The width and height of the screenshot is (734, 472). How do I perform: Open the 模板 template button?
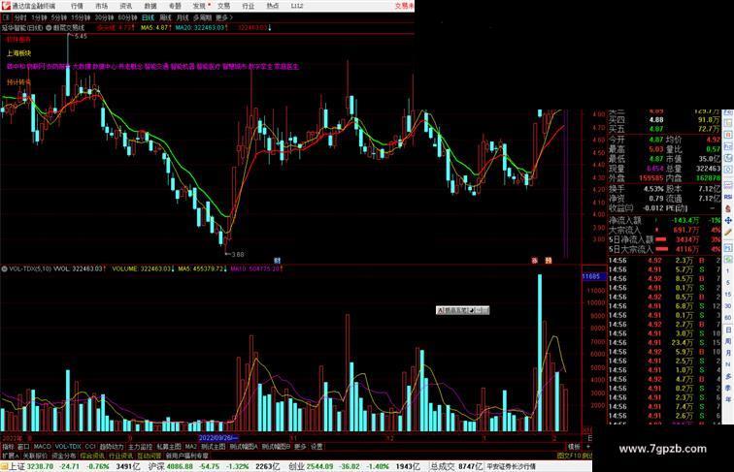tap(574, 447)
